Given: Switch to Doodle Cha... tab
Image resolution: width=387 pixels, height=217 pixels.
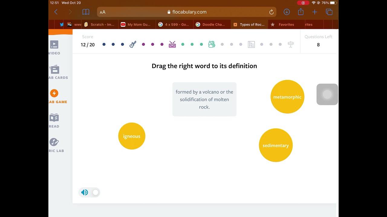Looking at the screenshot, I should pos(212,24).
